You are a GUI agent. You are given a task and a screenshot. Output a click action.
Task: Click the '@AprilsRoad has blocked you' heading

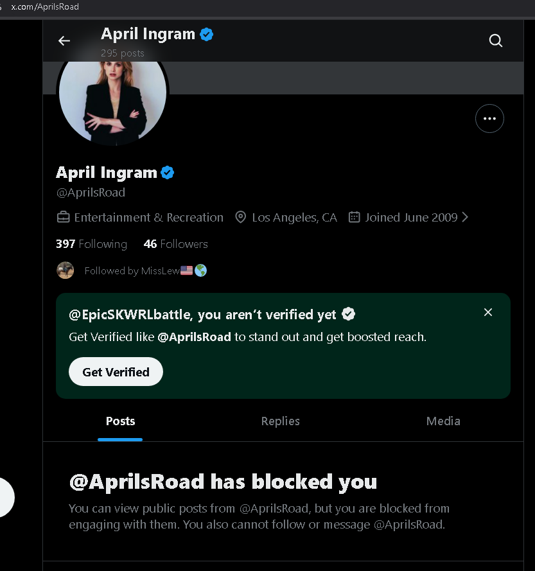coord(223,482)
